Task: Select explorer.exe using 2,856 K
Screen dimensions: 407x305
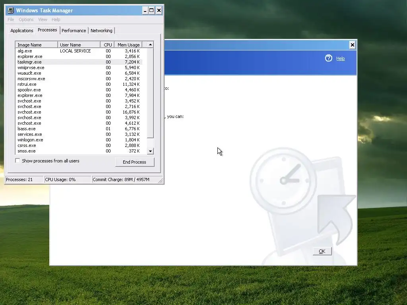Action: pyautogui.click(x=79, y=56)
